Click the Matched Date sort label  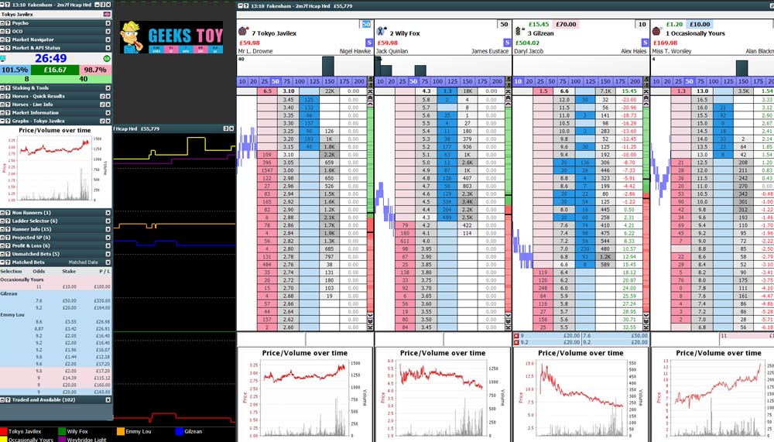(x=83, y=262)
